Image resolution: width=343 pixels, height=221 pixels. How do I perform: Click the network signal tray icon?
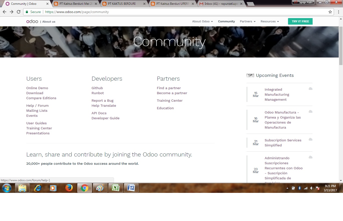pyautogui.click(x=306, y=188)
